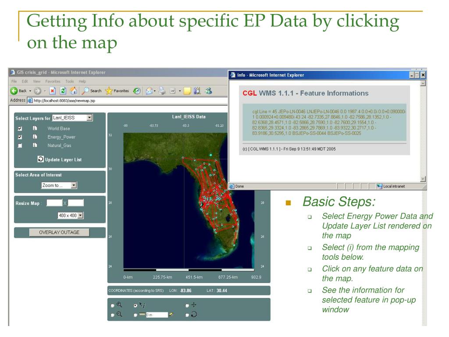Click the info window scrollbar up arrow
449x337 pixels.
pyautogui.click(x=423, y=83)
